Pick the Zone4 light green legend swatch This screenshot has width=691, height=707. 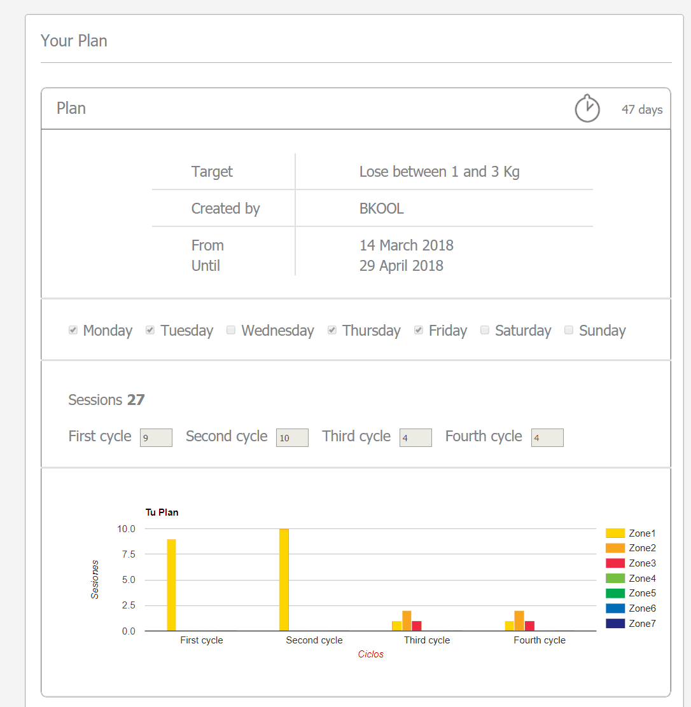pos(615,579)
